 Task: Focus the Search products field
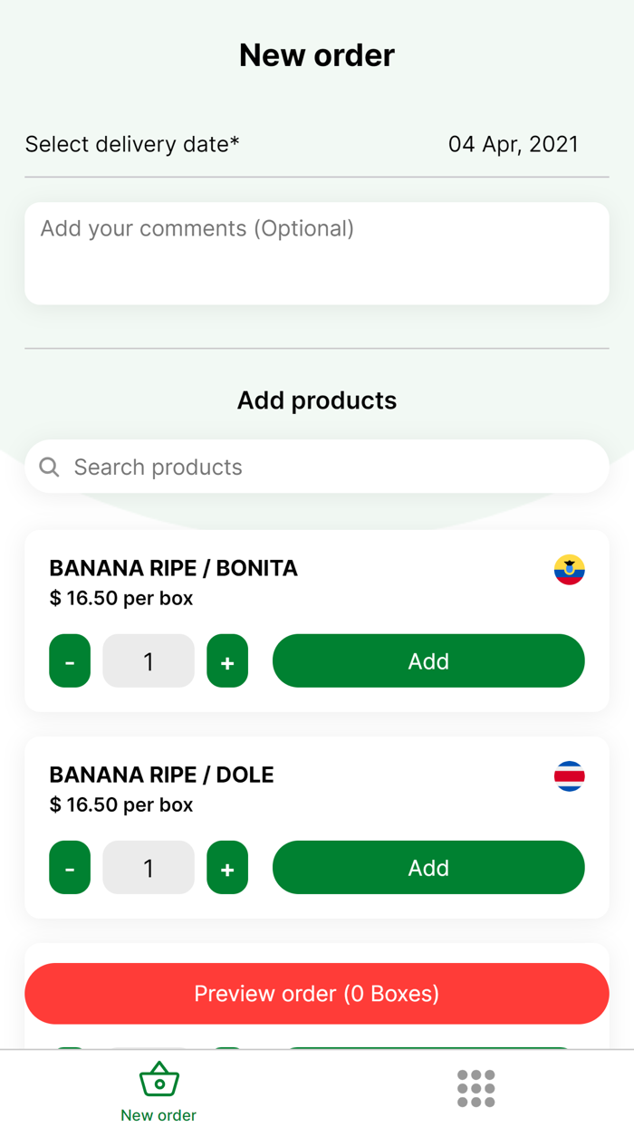tap(326, 467)
